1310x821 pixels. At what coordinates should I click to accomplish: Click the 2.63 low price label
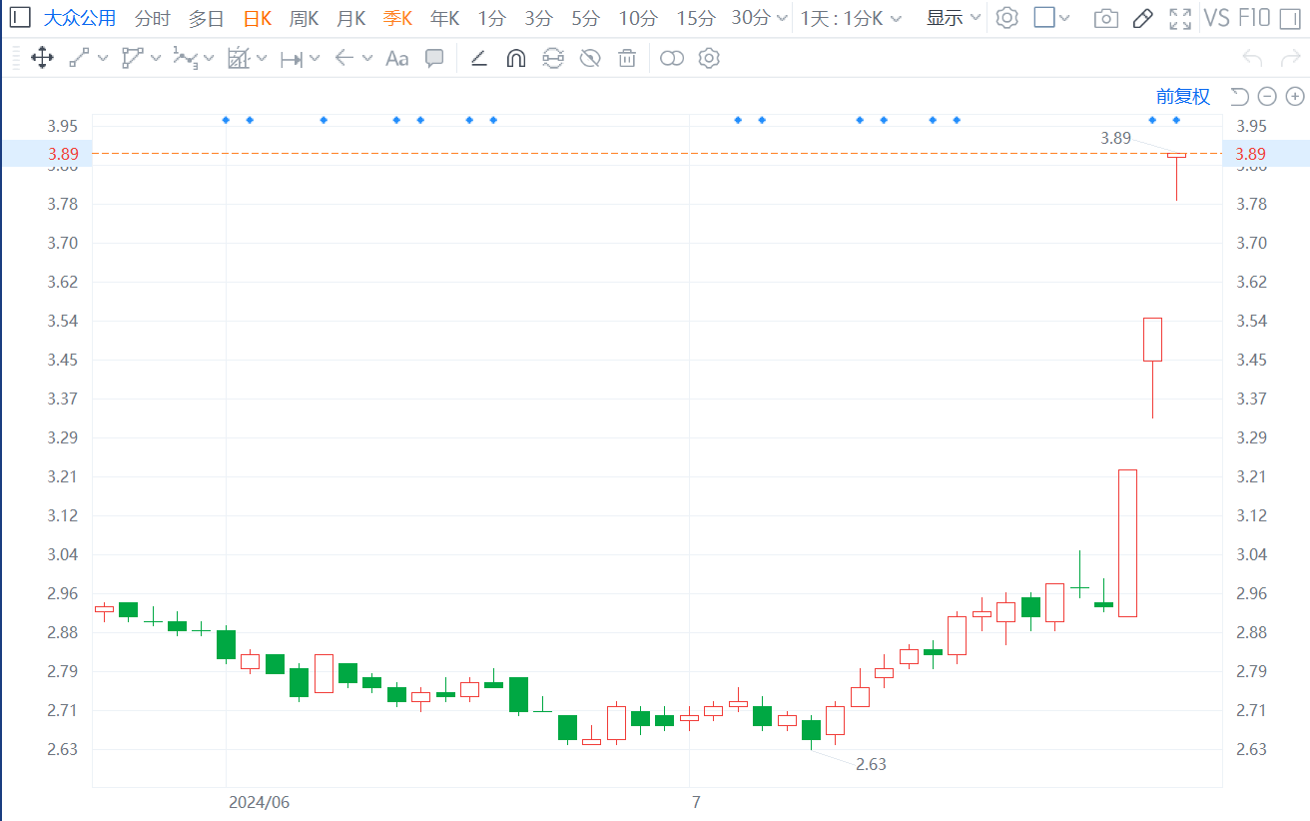coord(871,764)
